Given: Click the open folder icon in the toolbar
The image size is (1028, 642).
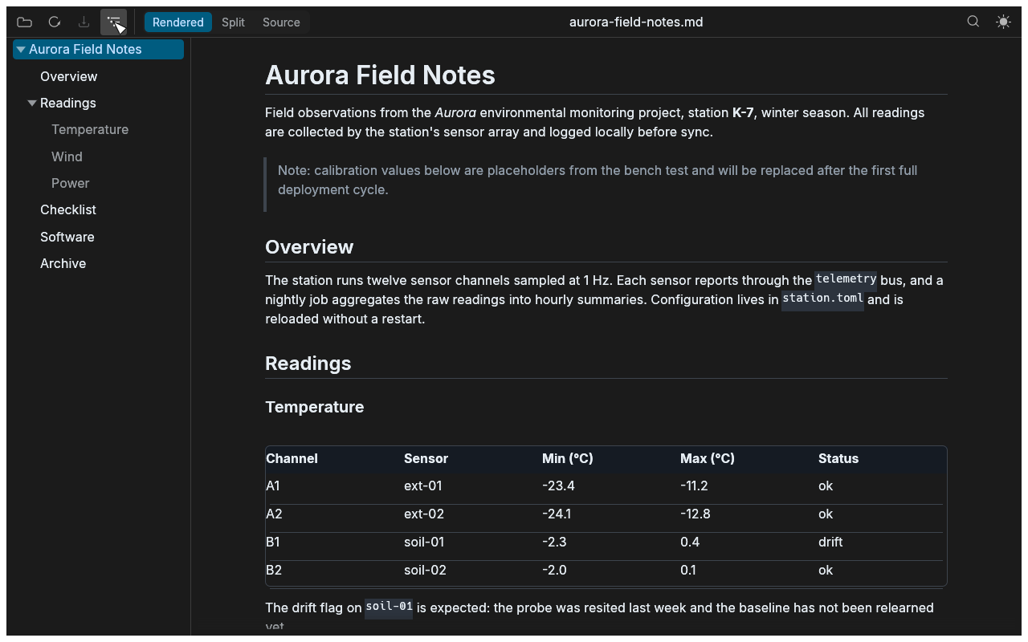Looking at the screenshot, I should click(x=25, y=22).
